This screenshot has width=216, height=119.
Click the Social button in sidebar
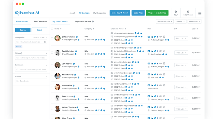coord(39,30)
